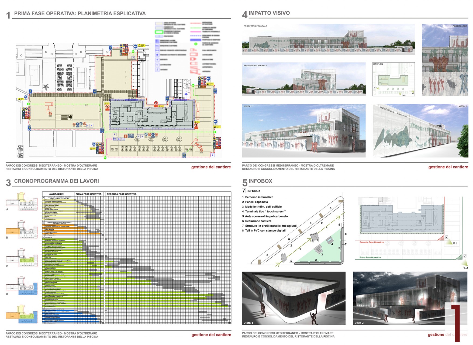Image resolution: width=473 pixels, height=345 pixels.
Task: Click the red 'Seconda Fase Operativa' label
Action: (x=371, y=242)
